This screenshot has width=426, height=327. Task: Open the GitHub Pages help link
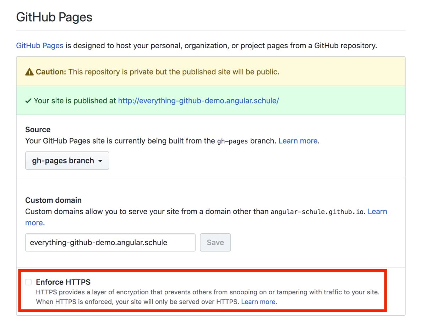pyautogui.click(x=40, y=46)
